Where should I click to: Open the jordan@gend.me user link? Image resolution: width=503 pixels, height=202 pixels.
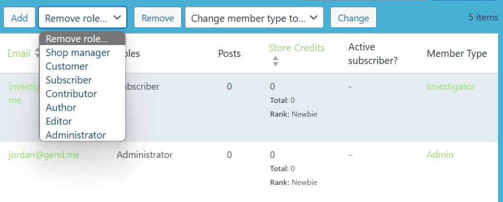pos(44,155)
